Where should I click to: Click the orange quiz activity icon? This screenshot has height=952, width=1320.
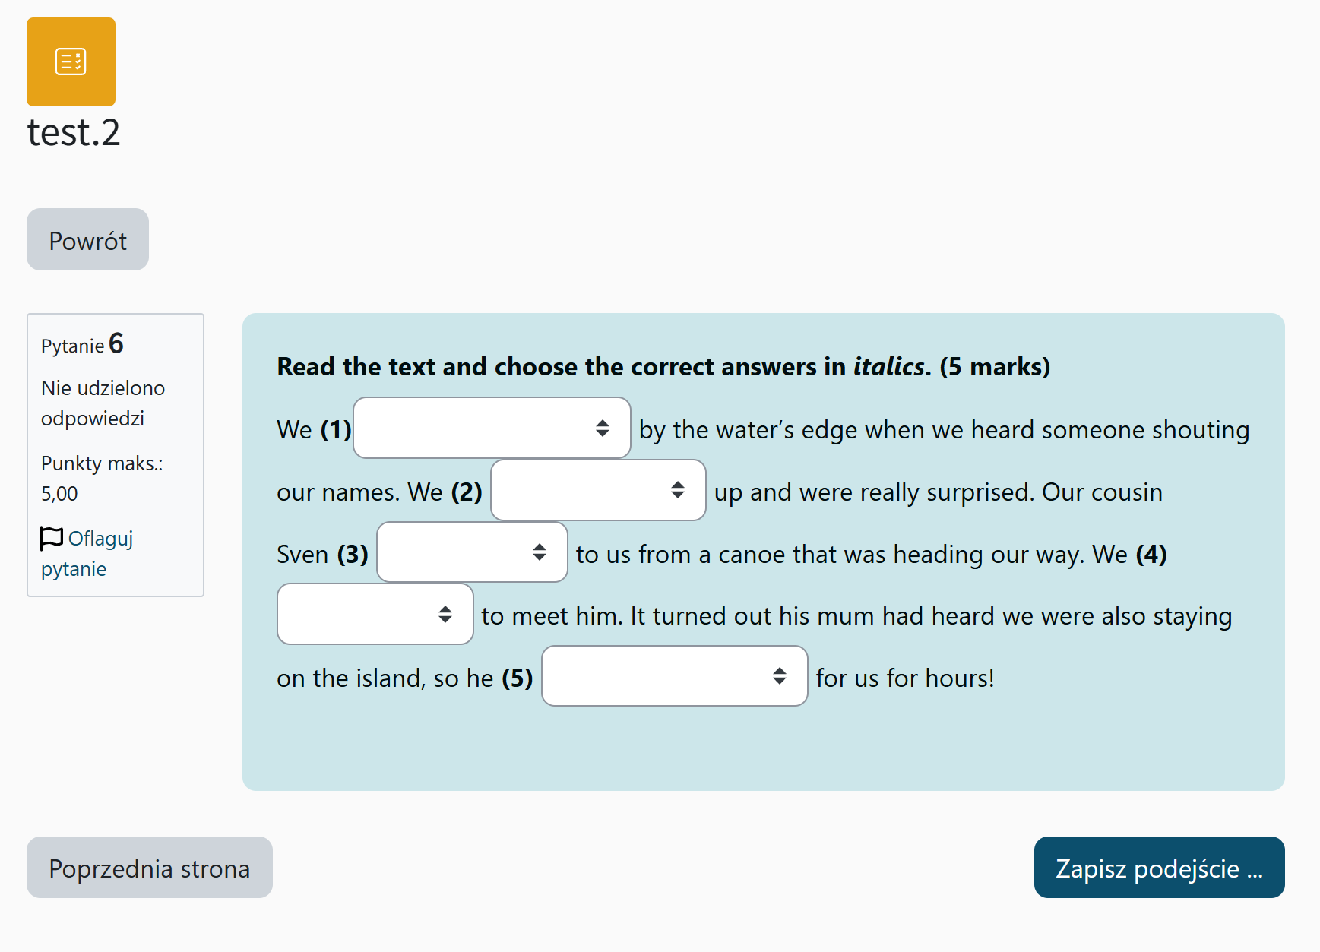point(71,62)
